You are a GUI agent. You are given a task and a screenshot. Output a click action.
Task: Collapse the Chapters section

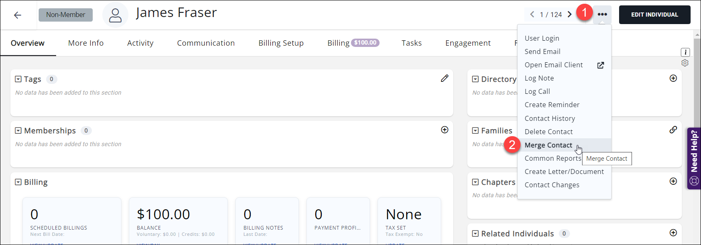[x=476, y=182]
